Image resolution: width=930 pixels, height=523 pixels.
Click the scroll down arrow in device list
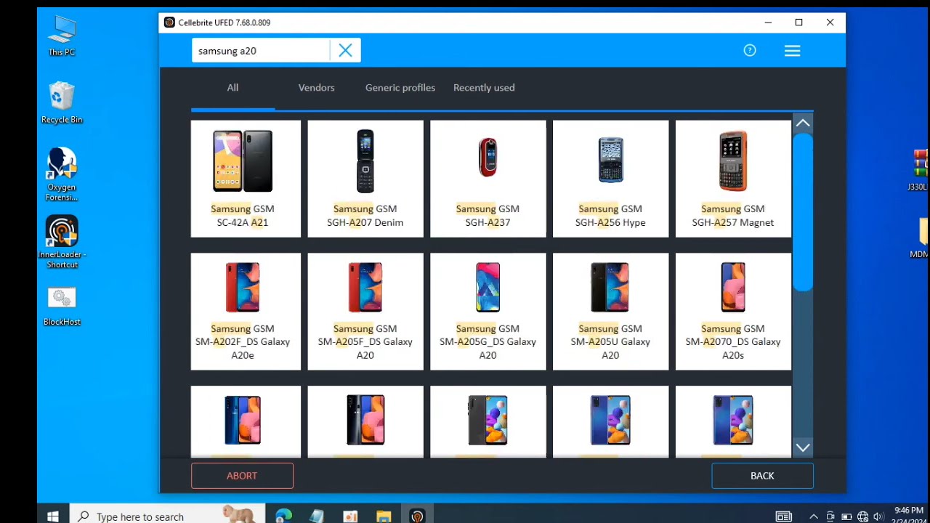click(803, 447)
